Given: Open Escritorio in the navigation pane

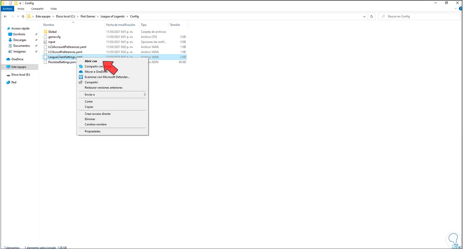Looking at the screenshot, I should coord(19,34).
